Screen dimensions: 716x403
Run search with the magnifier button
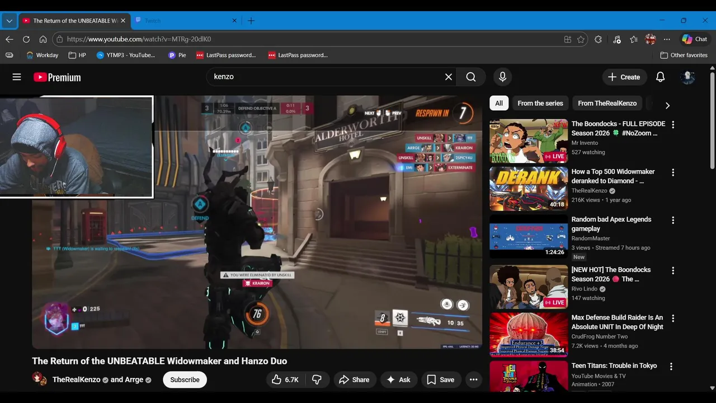(x=471, y=77)
